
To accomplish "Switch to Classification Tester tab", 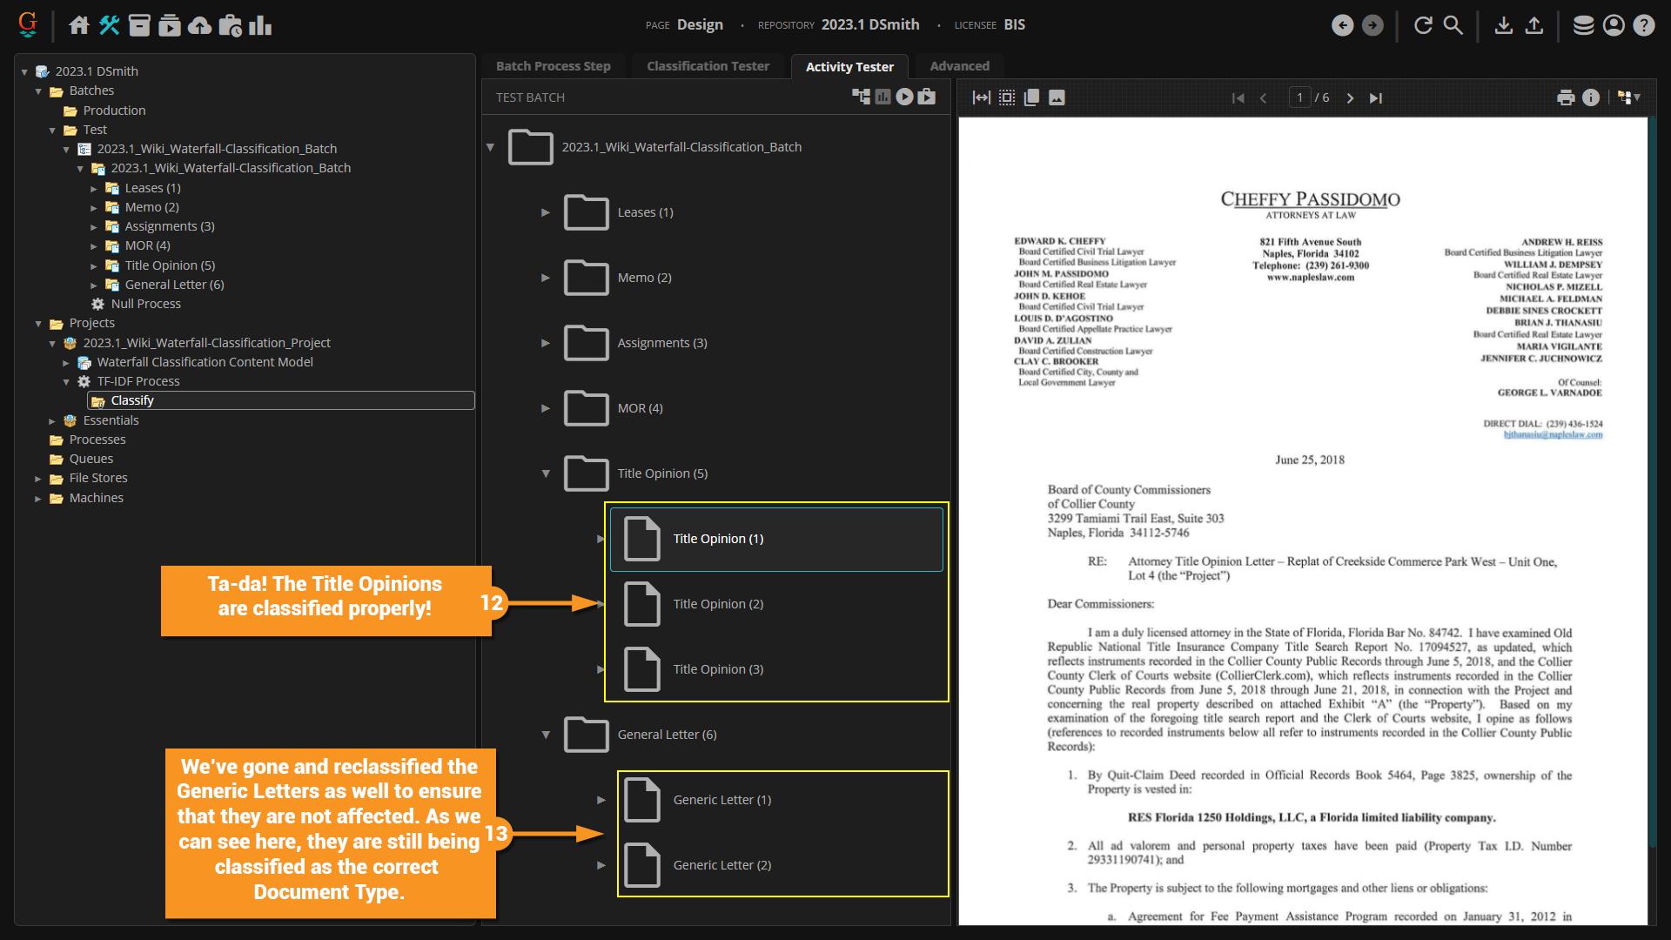I will (x=708, y=66).
